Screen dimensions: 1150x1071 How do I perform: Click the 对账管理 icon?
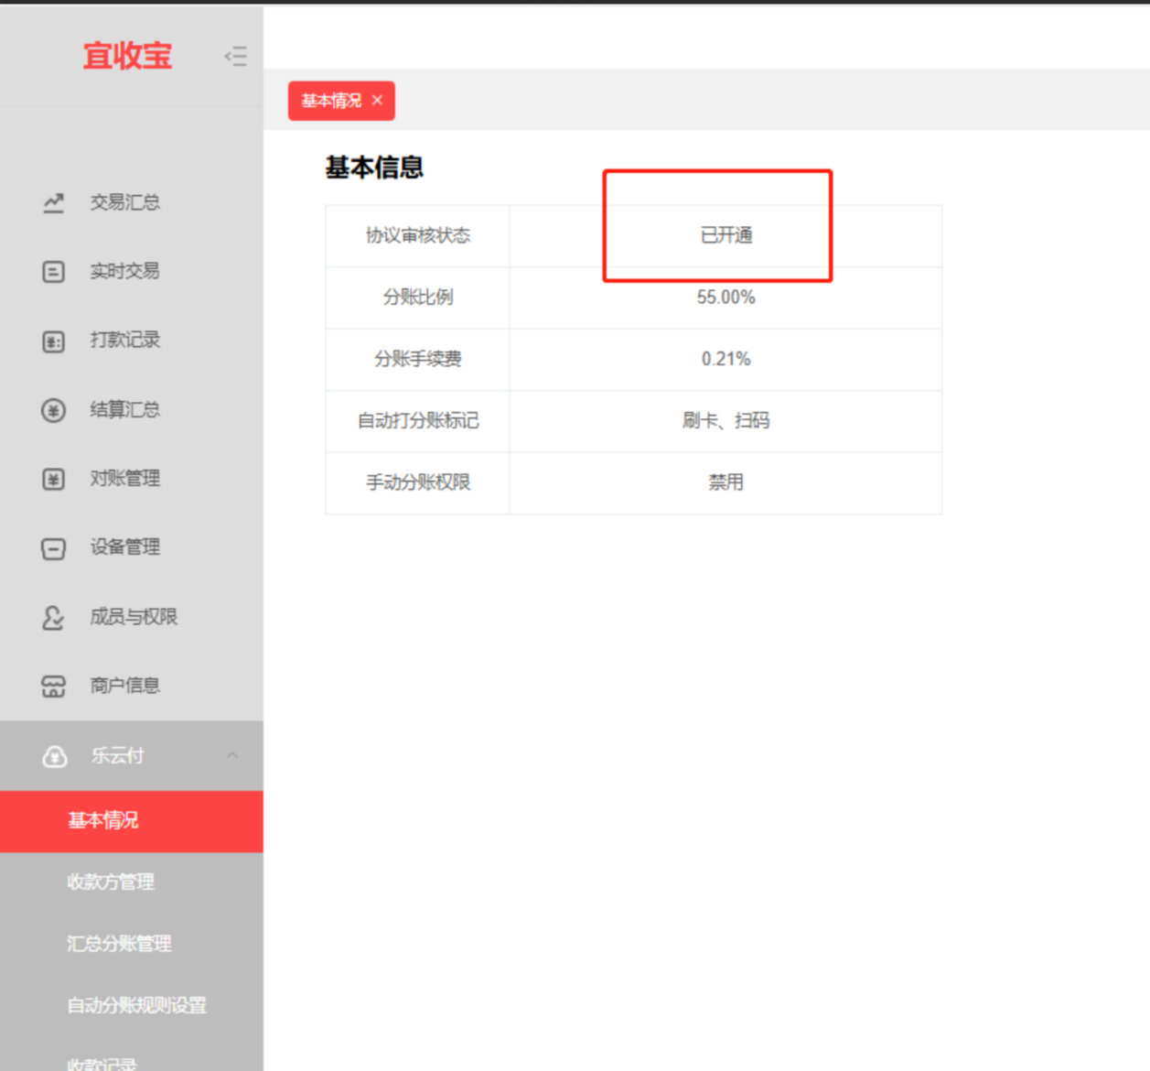[x=54, y=479]
